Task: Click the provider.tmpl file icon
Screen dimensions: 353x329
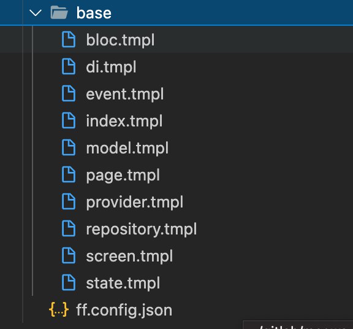Action: pos(69,201)
